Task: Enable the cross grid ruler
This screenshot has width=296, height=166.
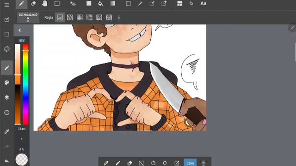Action: pyautogui.click(x=80, y=18)
